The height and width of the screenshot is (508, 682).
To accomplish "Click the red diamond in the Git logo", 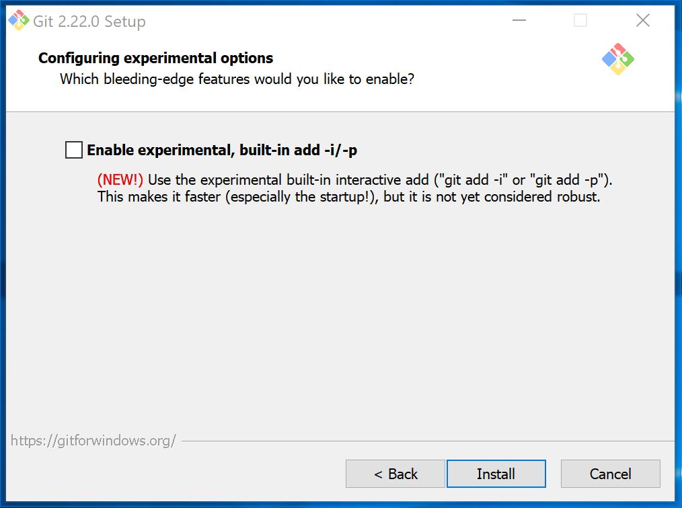I will [x=619, y=49].
